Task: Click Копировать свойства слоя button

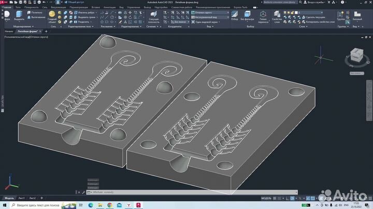Action: tap(318, 22)
